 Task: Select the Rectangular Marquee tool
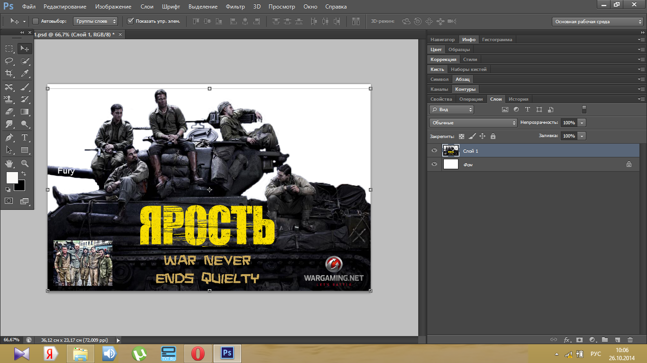tap(9, 48)
